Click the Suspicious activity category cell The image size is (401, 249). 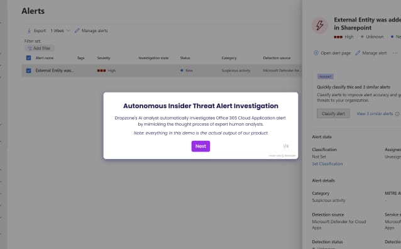pyautogui.click(x=236, y=70)
